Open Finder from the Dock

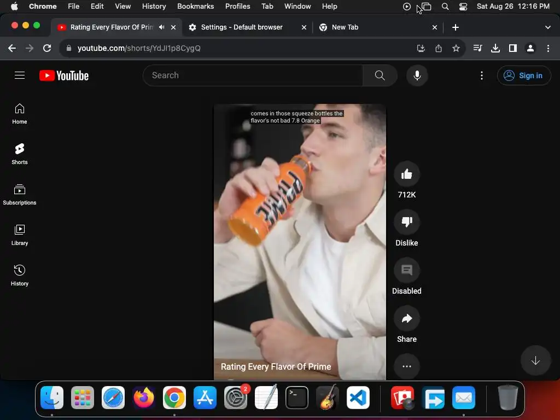[x=52, y=398]
